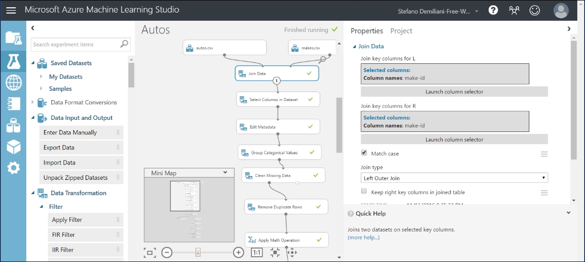Go to Projects in the left sidebar

[x=14, y=37]
